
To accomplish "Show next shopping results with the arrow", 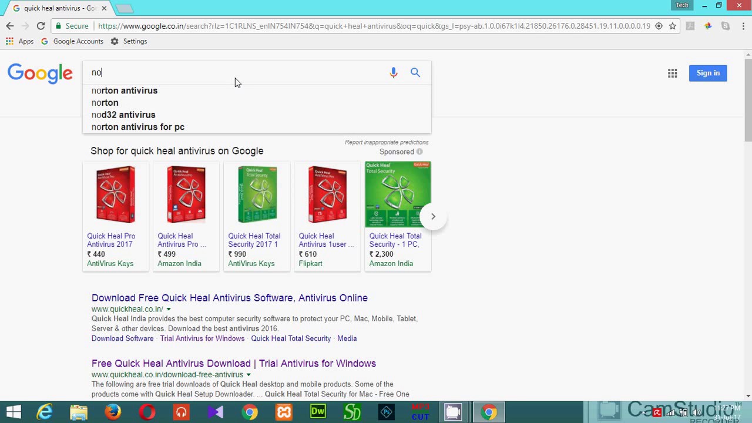I will (x=433, y=216).
